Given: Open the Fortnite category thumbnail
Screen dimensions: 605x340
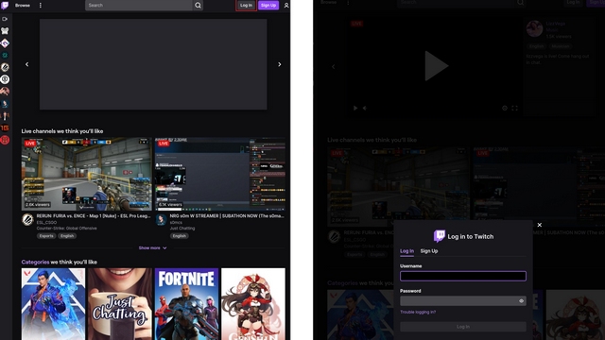Looking at the screenshot, I should pyautogui.click(x=187, y=304).
